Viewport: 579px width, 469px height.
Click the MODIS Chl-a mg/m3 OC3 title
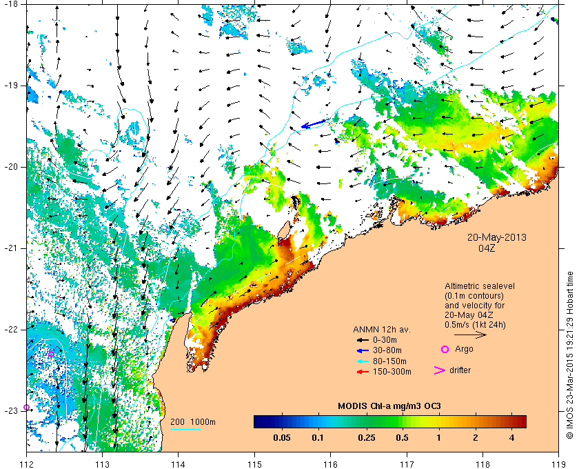pos(389,406)
